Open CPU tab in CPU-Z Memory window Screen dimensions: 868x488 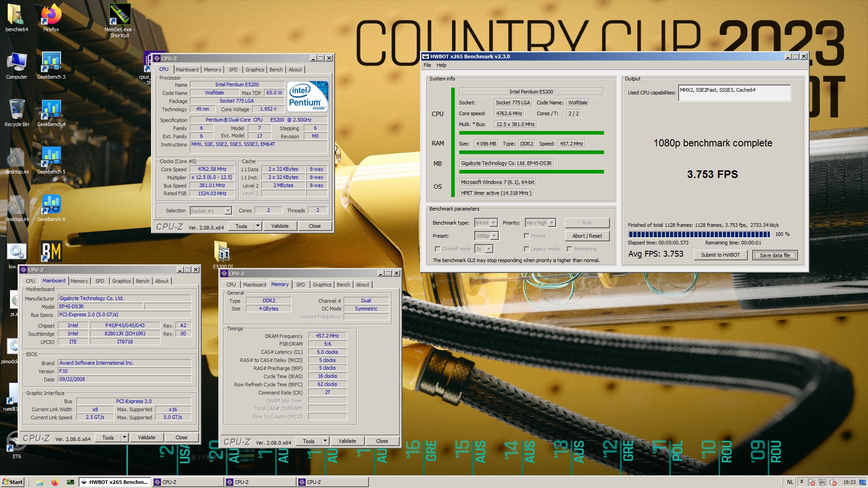(231, 285)
